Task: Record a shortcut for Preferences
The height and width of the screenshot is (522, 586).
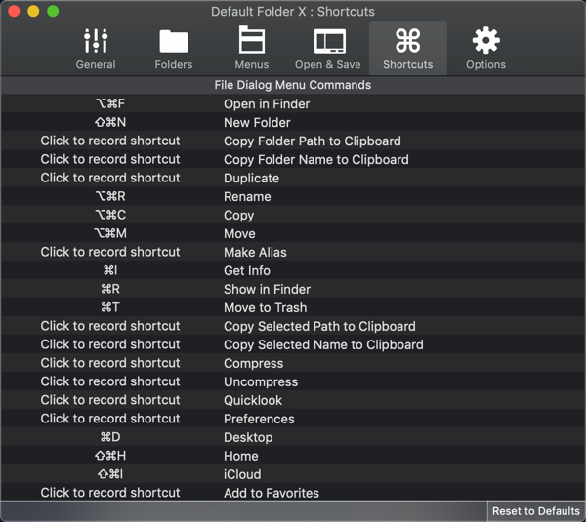Action: click(x=110, y=419)
